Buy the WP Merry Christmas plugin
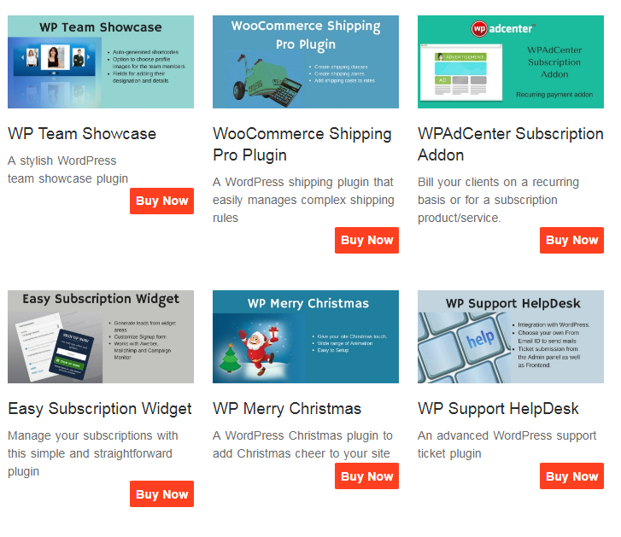621x537 pixels. point(366,476)
